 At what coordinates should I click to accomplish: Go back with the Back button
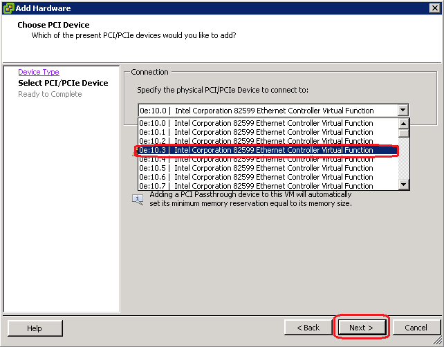pos(308,328)
